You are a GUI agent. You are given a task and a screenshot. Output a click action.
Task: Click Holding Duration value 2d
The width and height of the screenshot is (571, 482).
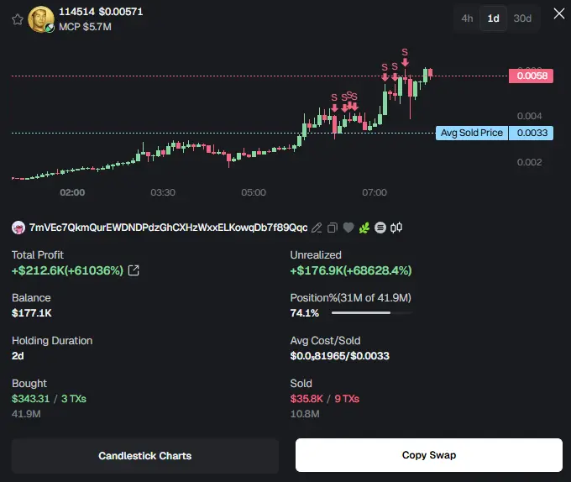[x=18, y=356]
